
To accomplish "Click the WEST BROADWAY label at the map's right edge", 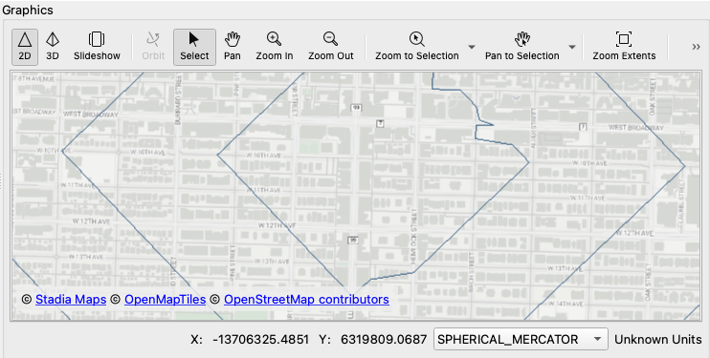I will [x=636, y=128].
